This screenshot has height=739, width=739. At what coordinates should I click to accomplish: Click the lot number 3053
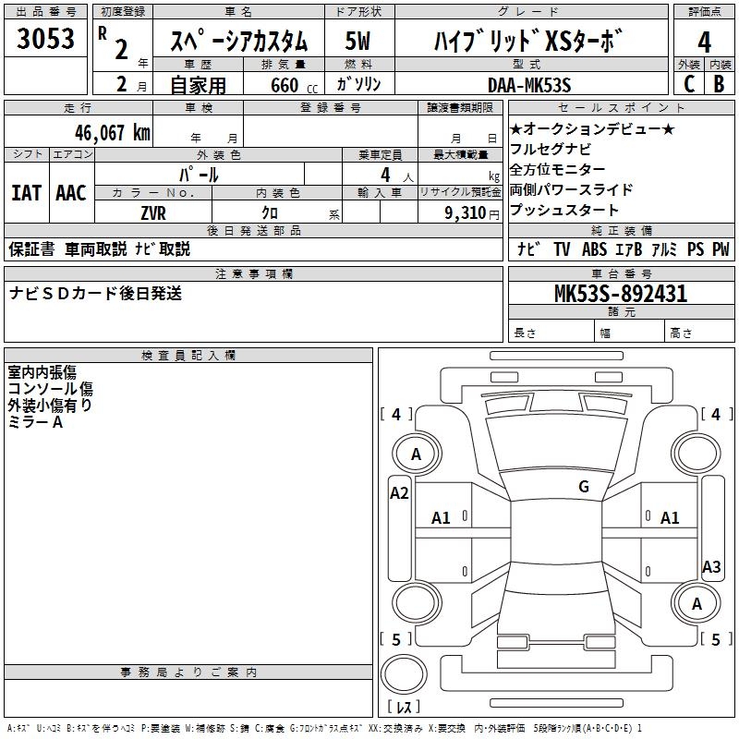coord(45,38)
